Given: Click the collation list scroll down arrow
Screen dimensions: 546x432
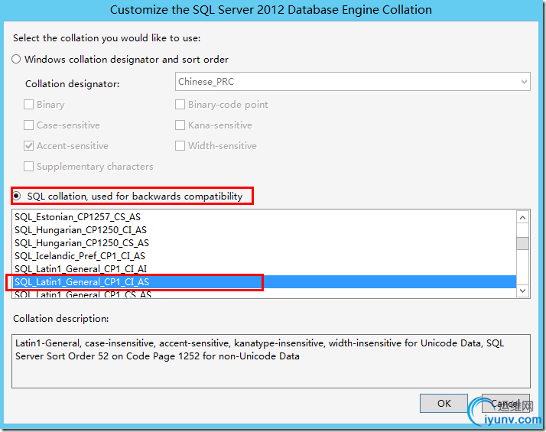Looking at the screenshot, I should (522, 291).
